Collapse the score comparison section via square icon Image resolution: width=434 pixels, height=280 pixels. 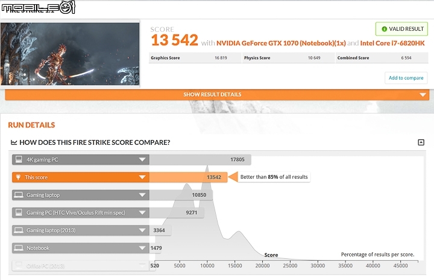421,142
